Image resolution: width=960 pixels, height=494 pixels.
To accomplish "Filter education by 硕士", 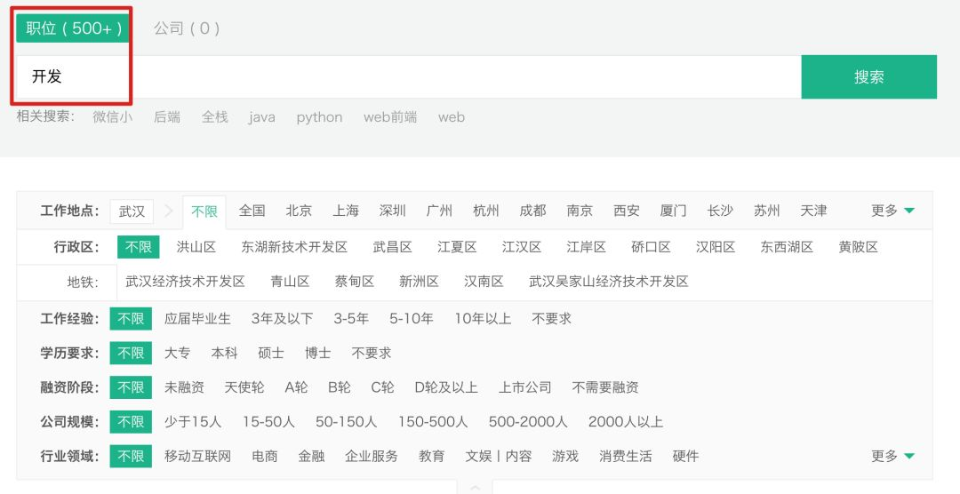I will [270, 353].
